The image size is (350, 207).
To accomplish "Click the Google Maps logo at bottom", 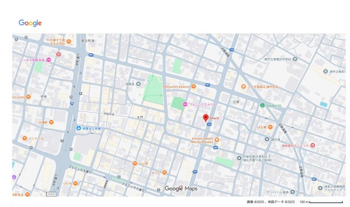I will [x=181, y=189].
